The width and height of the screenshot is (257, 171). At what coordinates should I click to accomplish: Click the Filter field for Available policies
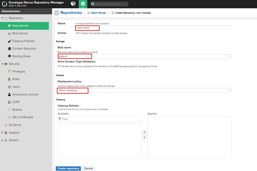tap(99, 119)
